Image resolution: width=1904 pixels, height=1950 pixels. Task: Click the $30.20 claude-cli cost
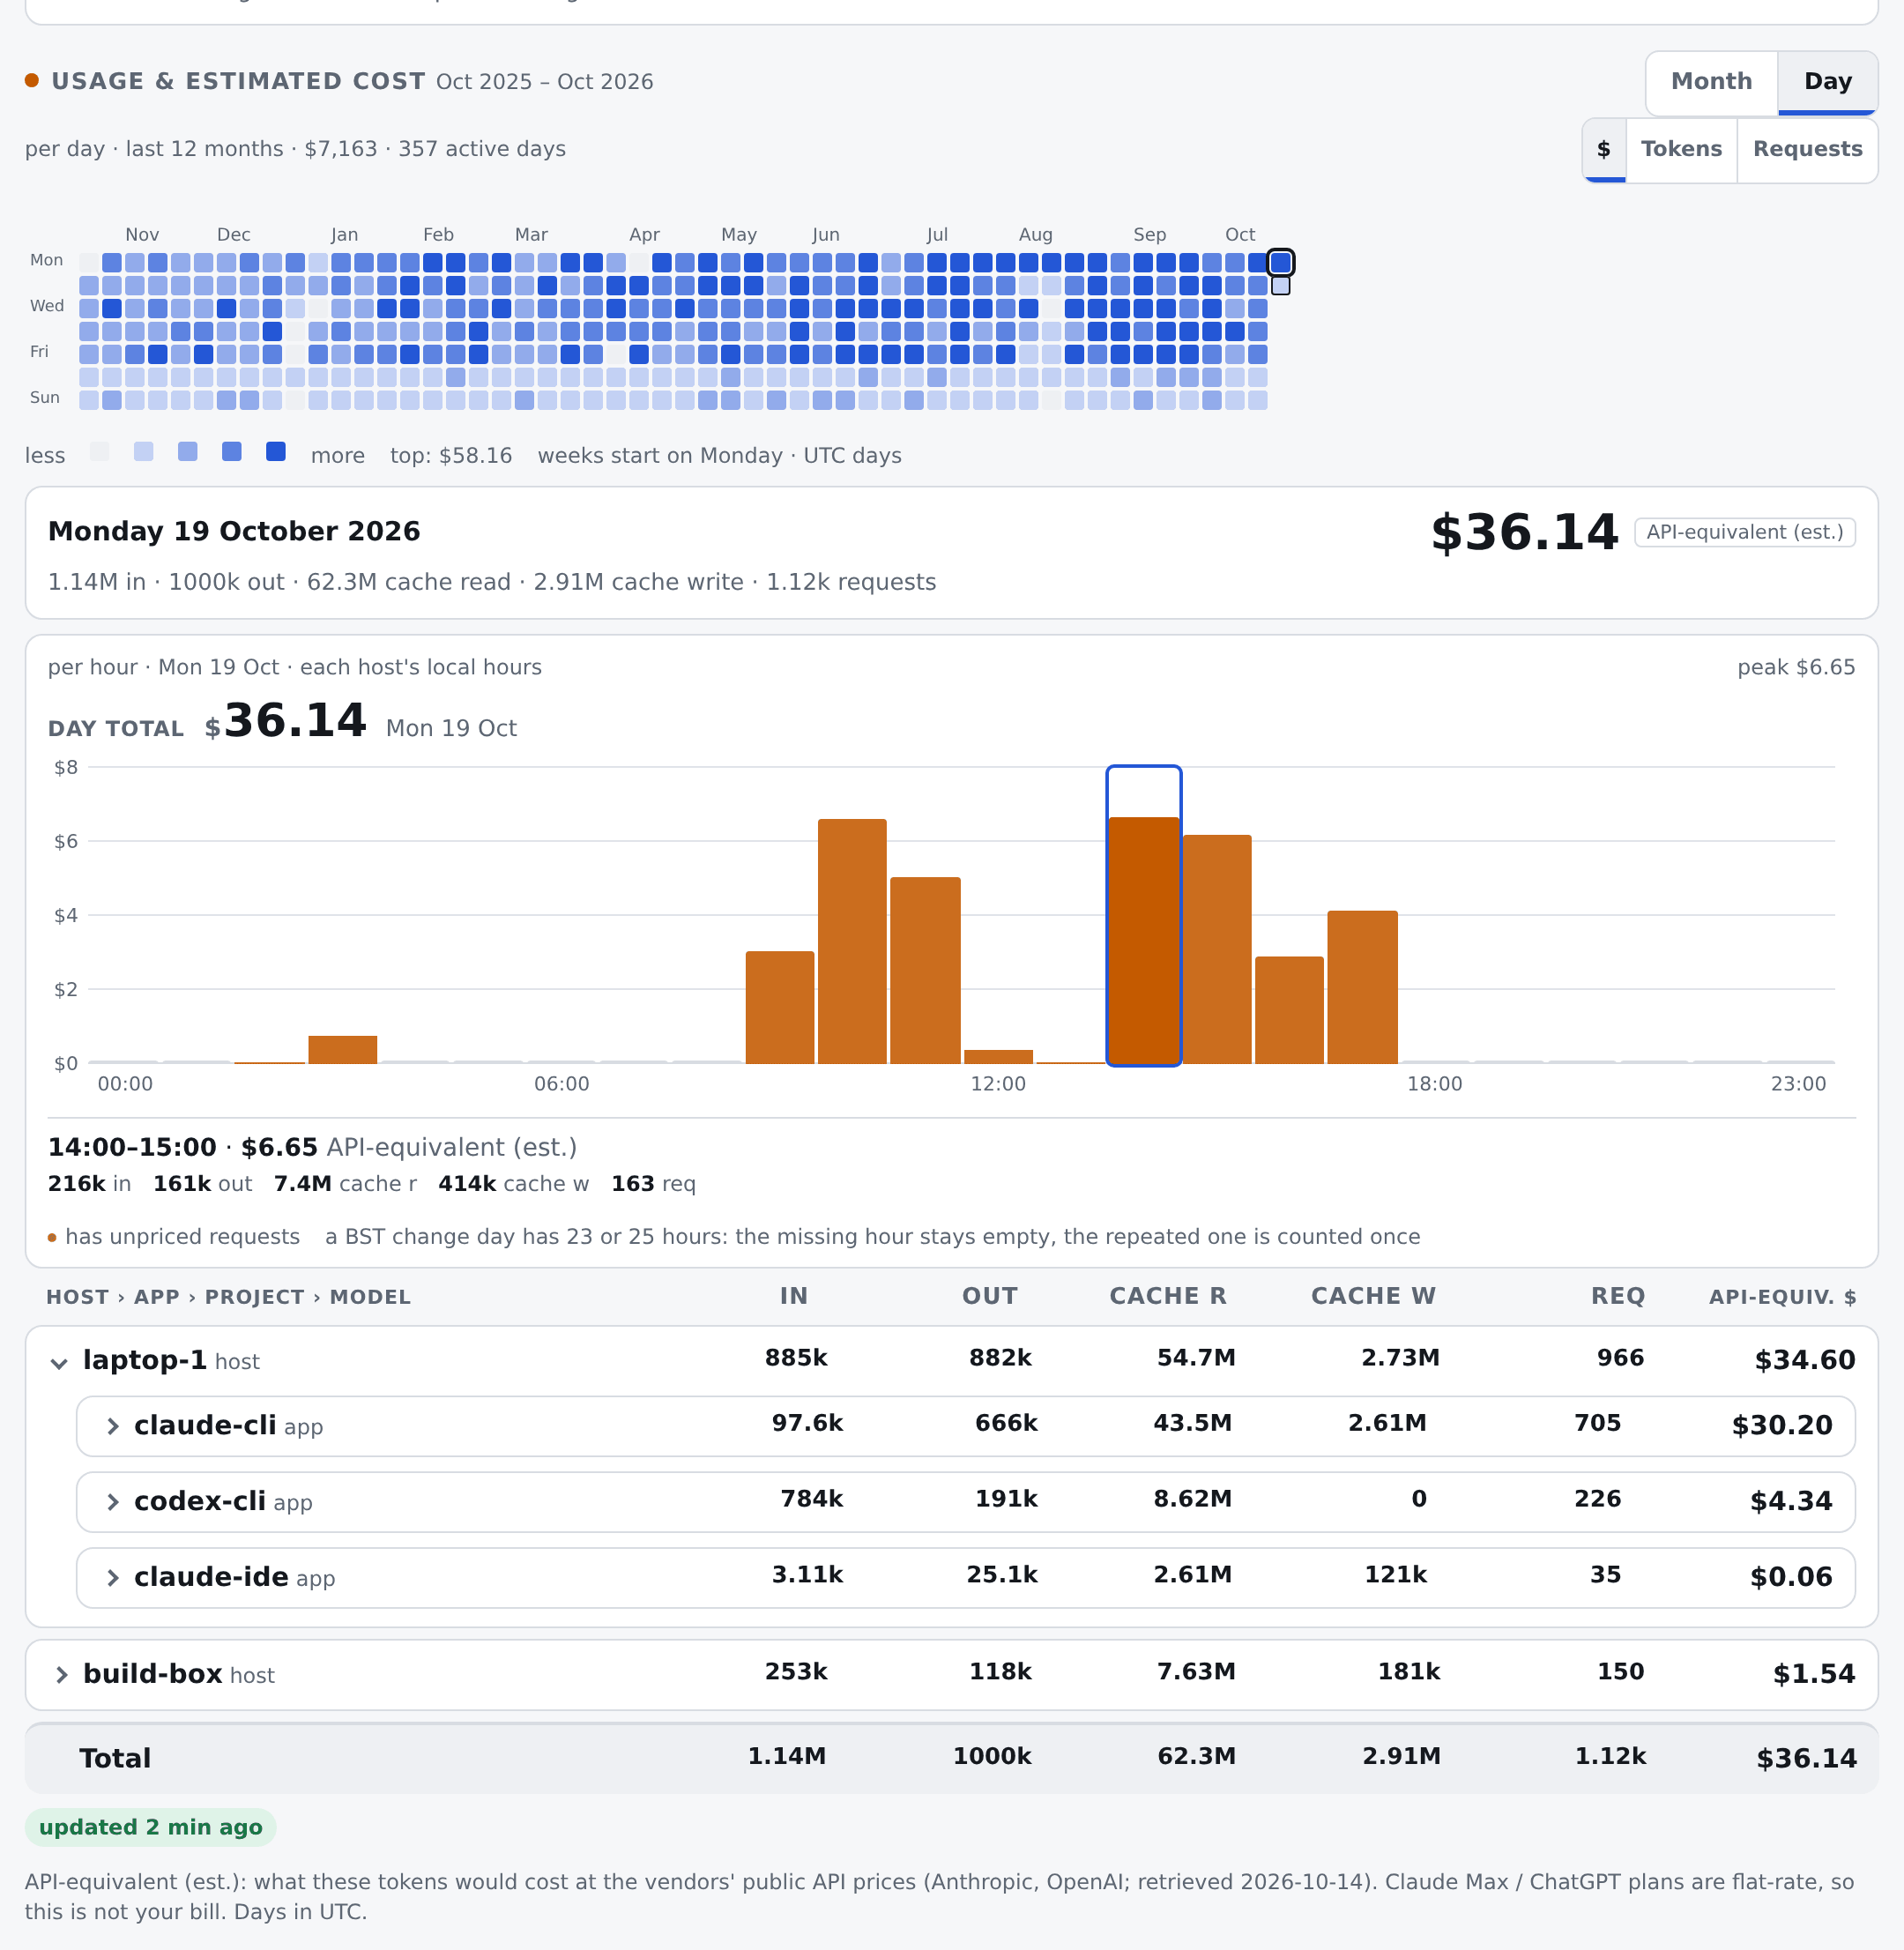click(1782, 1425)
